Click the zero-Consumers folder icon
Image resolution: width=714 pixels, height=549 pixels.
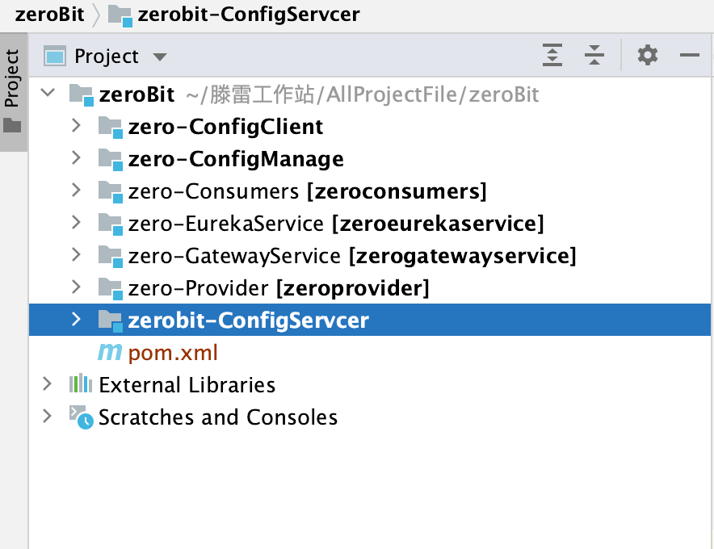click(111, 192)
